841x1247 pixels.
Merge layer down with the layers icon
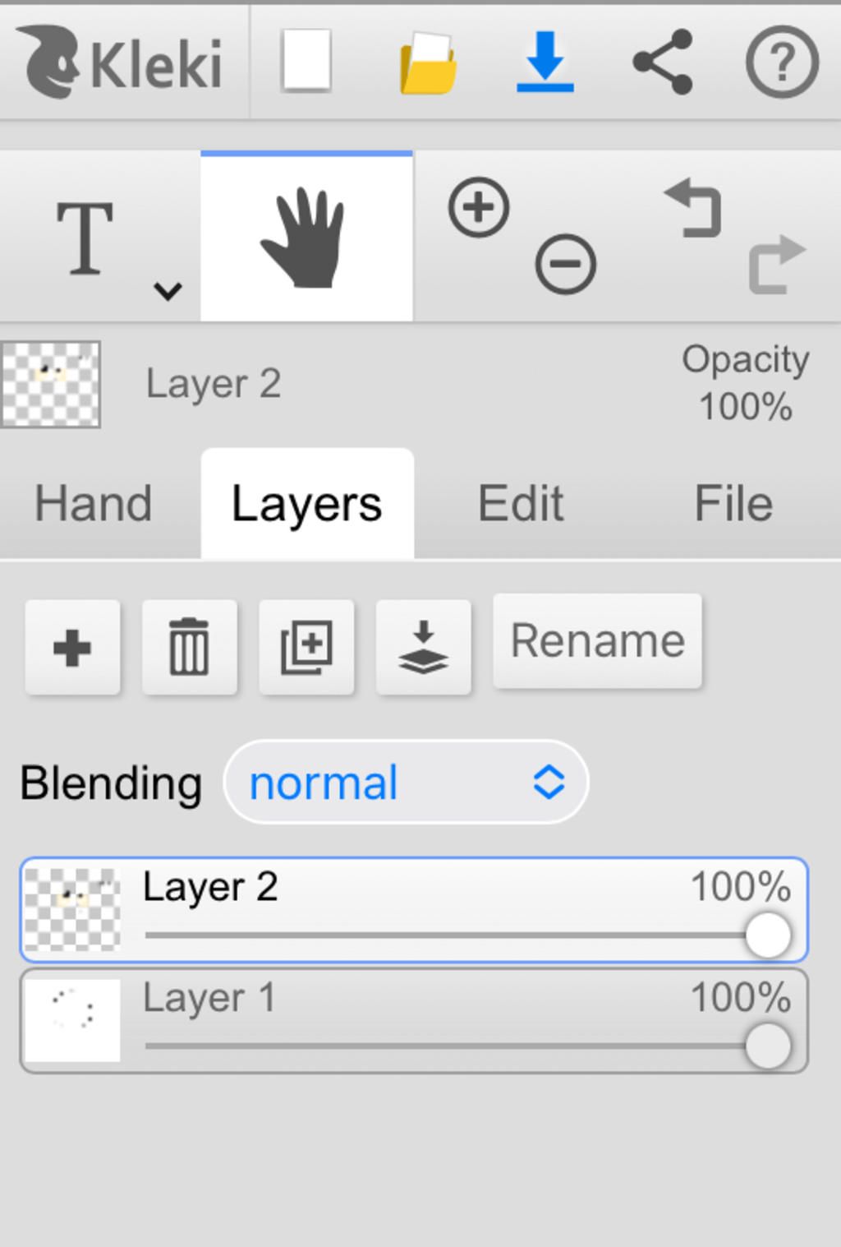(423, 648)
